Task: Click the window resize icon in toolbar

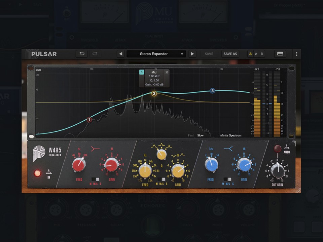Action: coord(280,54)
